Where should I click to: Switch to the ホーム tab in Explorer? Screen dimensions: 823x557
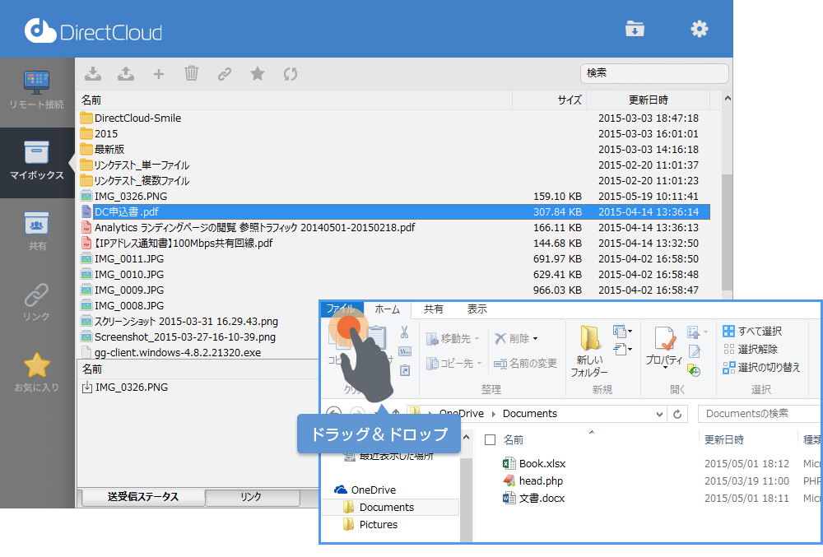pos(388,309)
